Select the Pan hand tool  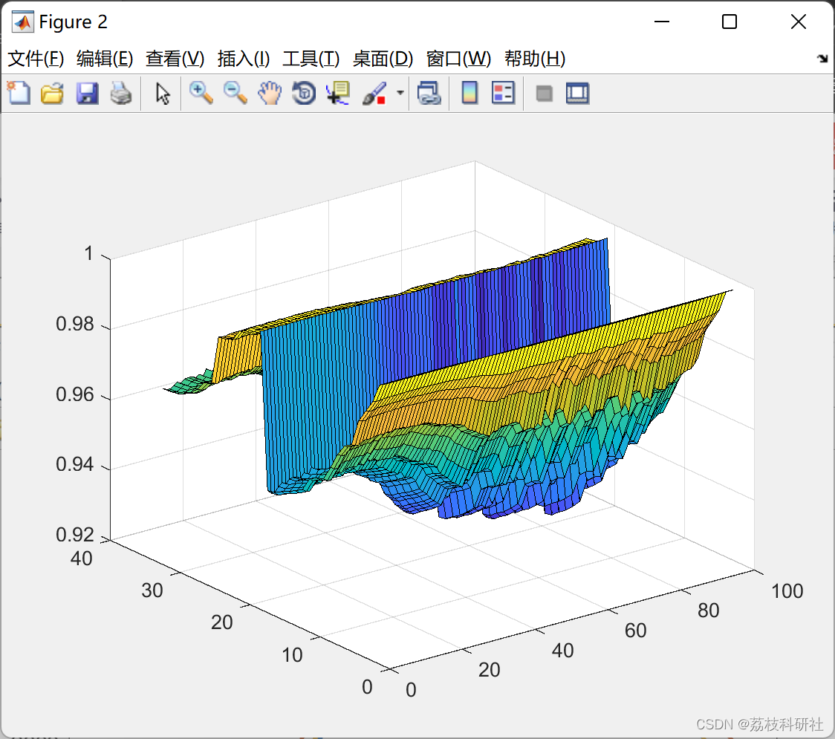pyautogui.click(x=270, y=93)
